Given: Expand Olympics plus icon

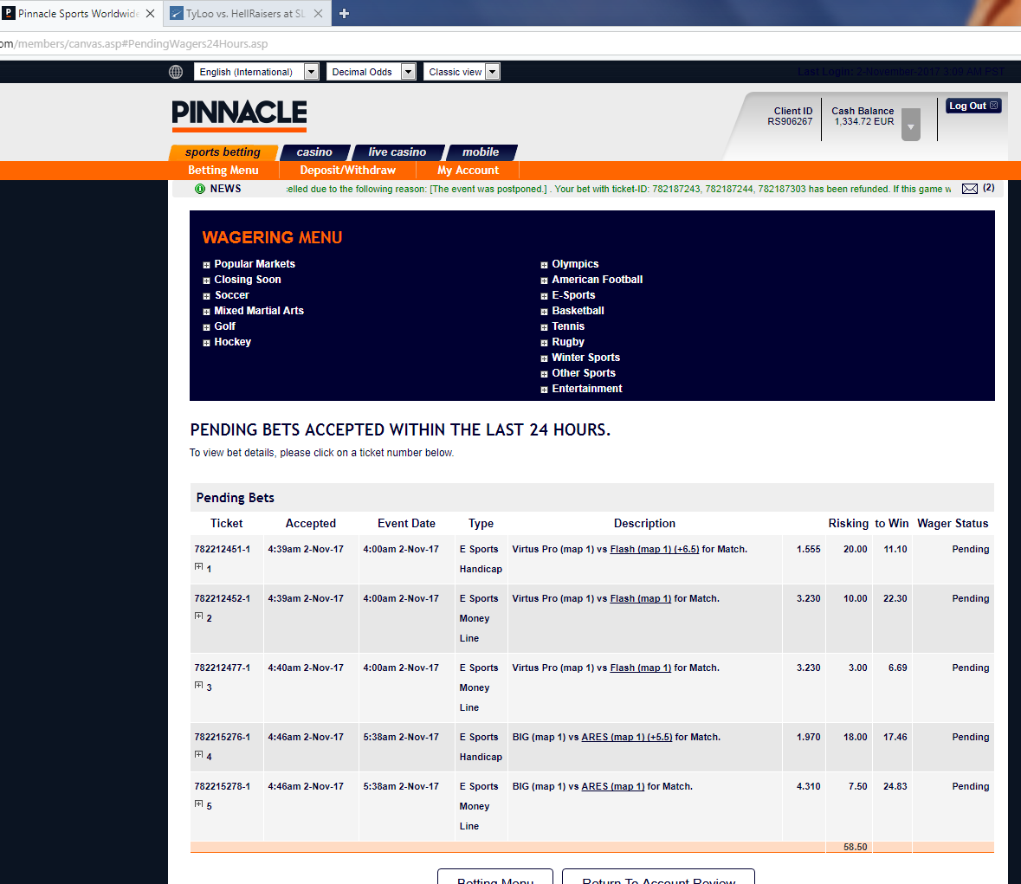Looking at the screenshot, I should click(x=544, y=265).
